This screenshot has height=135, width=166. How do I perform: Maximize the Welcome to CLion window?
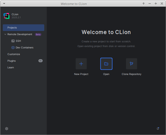[156, 4]
